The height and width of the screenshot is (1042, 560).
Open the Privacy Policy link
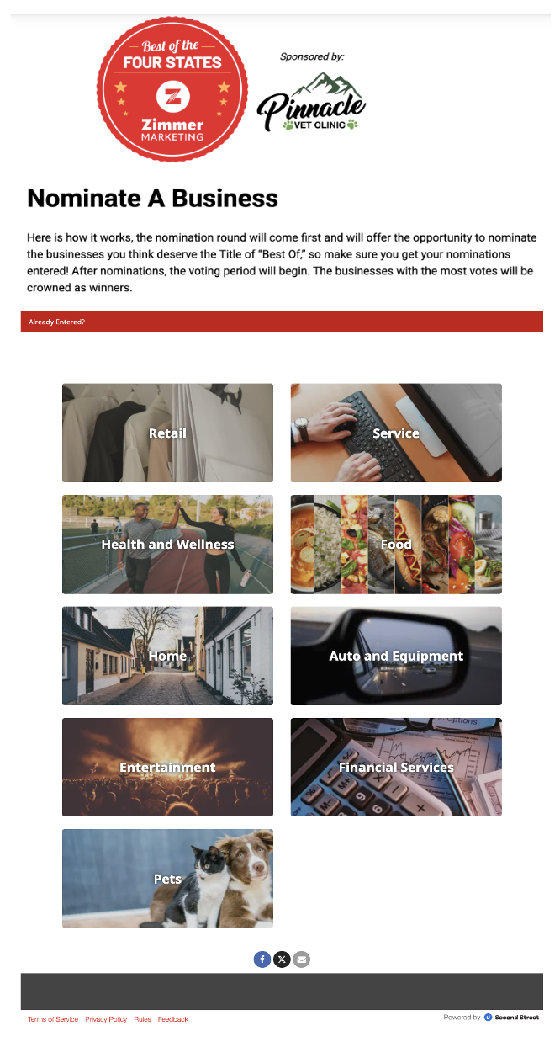pyautogui.click(x=106, y=1019)
